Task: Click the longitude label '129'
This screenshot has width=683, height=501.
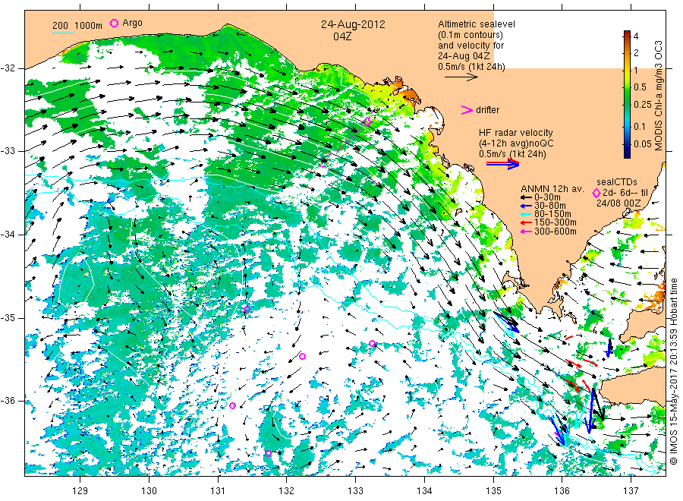Action: click(80, 491)
